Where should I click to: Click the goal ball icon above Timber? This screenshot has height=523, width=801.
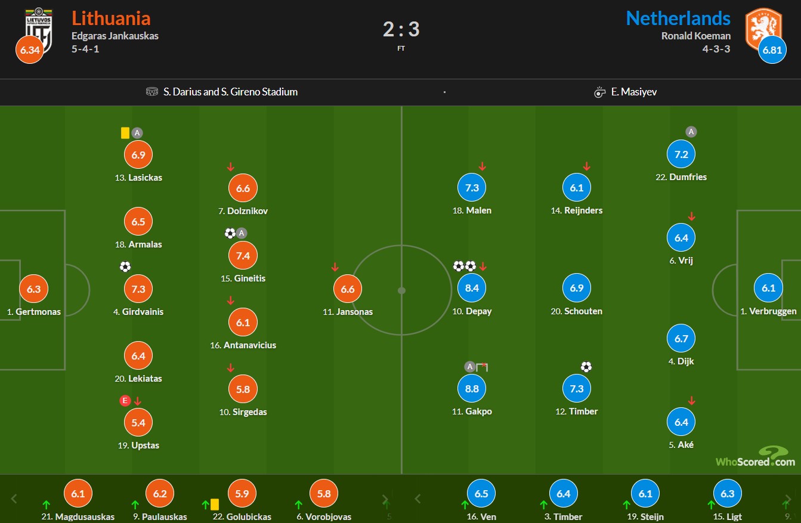click(586, 367)
